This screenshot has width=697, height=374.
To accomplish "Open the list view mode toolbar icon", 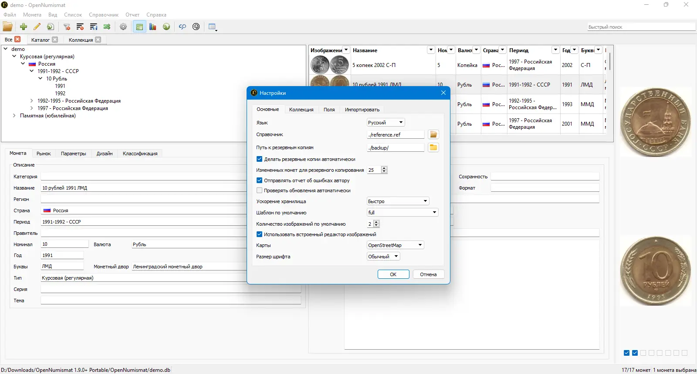I will 213,27.
